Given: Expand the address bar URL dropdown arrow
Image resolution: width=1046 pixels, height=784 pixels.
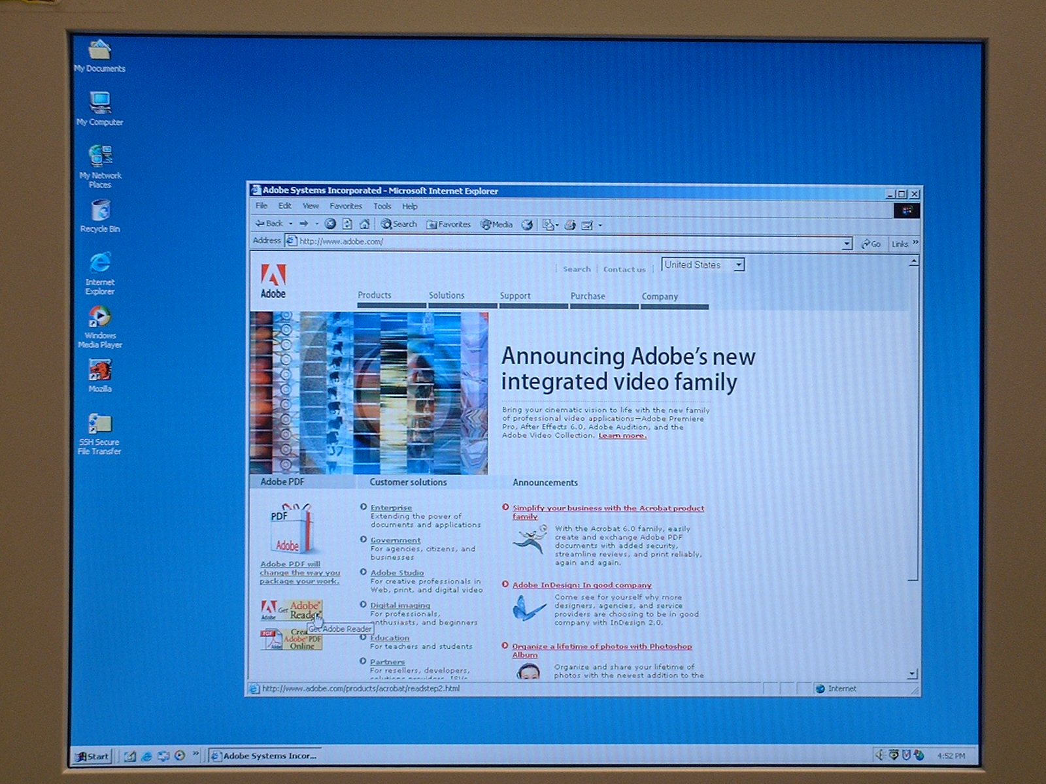Looking at the screenshot, I should pos(847,244).
